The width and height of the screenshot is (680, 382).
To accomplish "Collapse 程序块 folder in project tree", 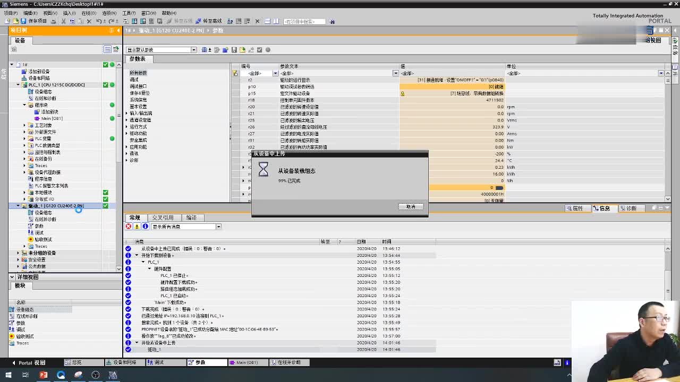I will [24, 105].
